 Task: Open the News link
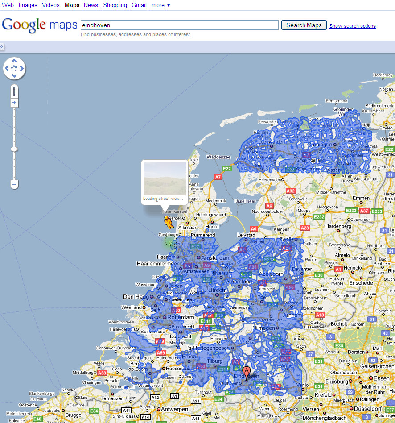tap(91, 5)
